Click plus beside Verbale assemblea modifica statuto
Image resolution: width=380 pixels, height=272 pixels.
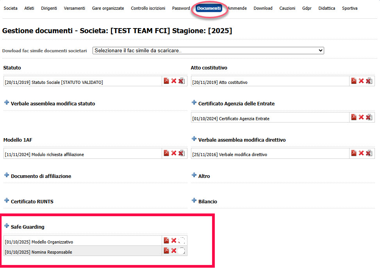point(7,103)
